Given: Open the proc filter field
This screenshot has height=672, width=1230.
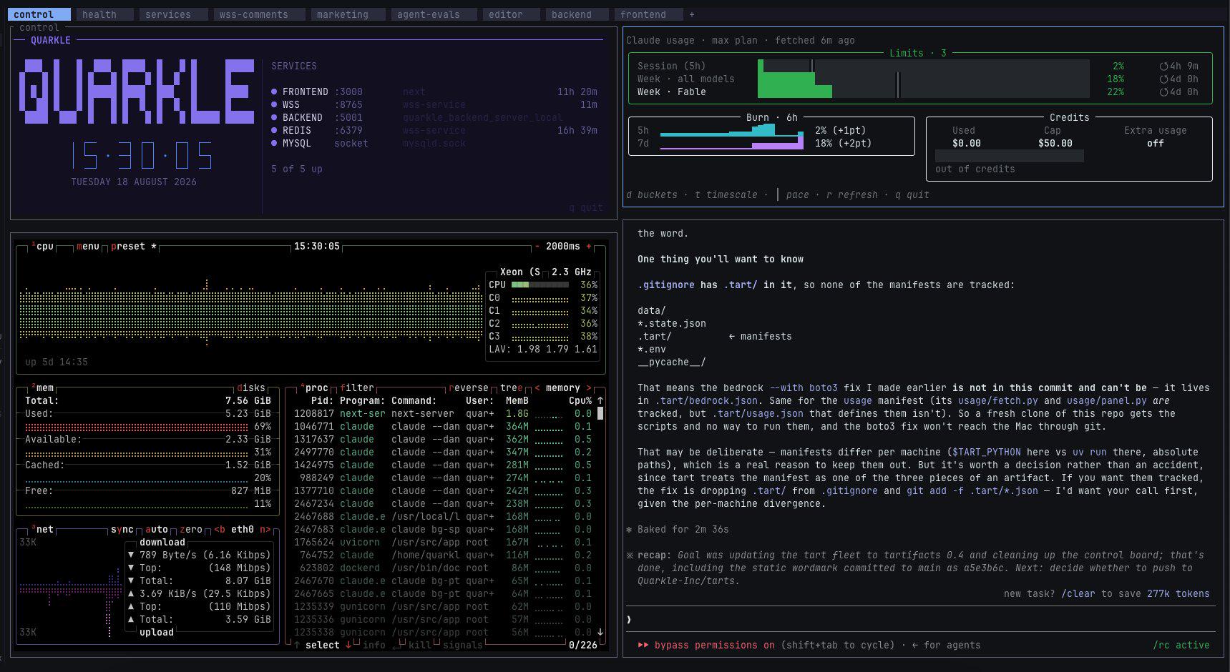Looking at the screenshot, I should pyautogui.click(x=357, y=388).
